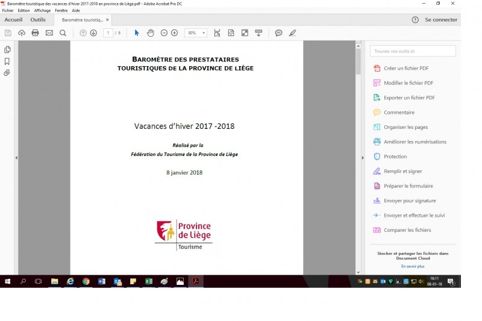The image size is (482, 321).
Task: Collapse the right tools pane arrow
Action: pos(363,158)
